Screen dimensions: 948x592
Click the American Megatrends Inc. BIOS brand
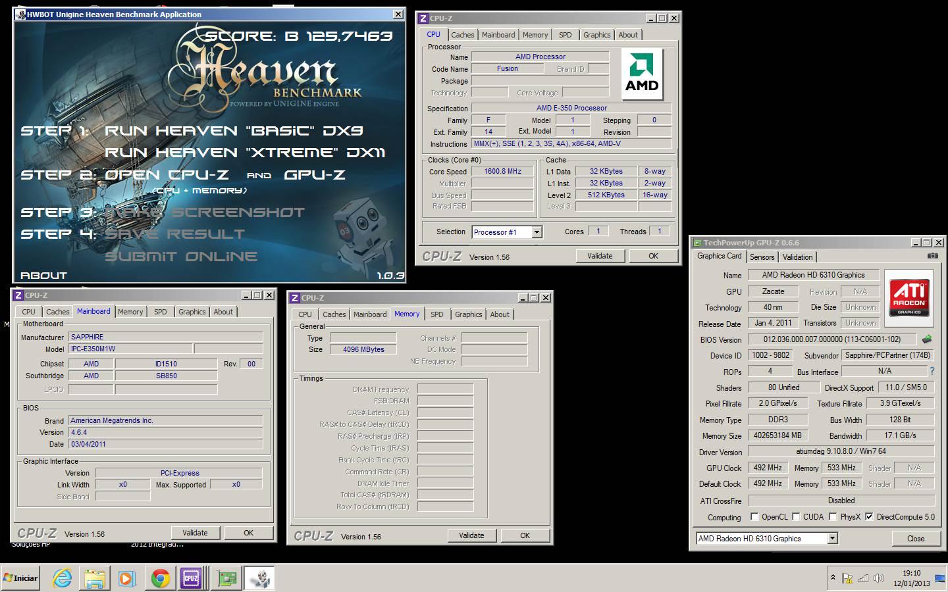click(165, 420)
